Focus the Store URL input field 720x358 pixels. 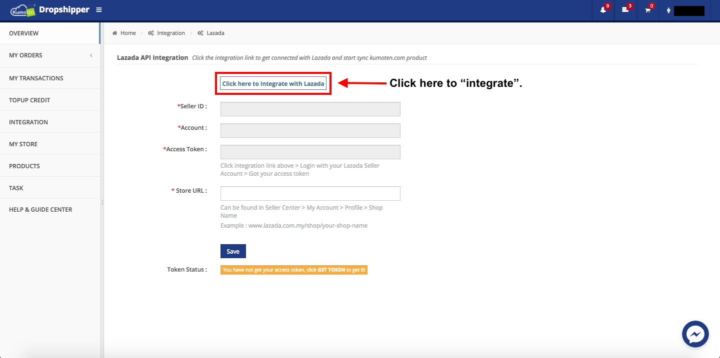point(310,193)
